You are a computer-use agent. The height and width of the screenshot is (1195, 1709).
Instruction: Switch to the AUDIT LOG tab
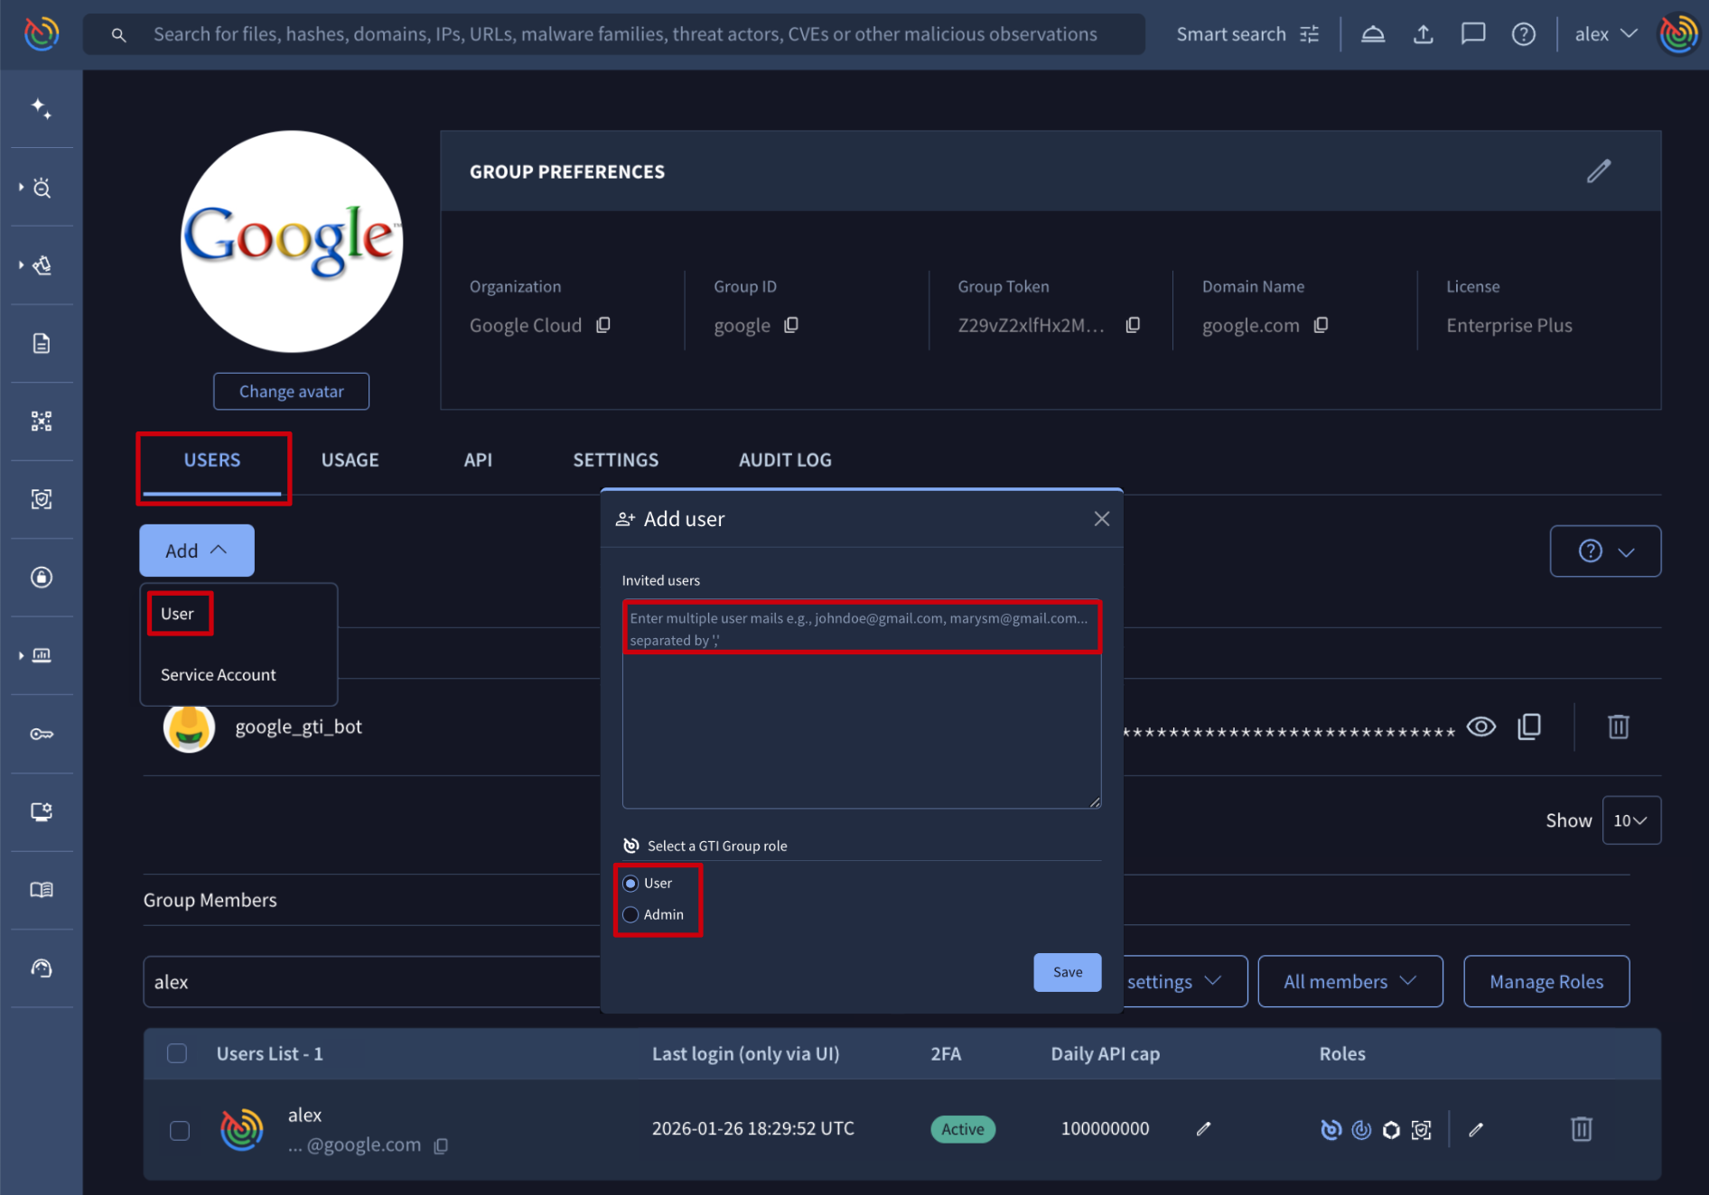tap(785, 460)
